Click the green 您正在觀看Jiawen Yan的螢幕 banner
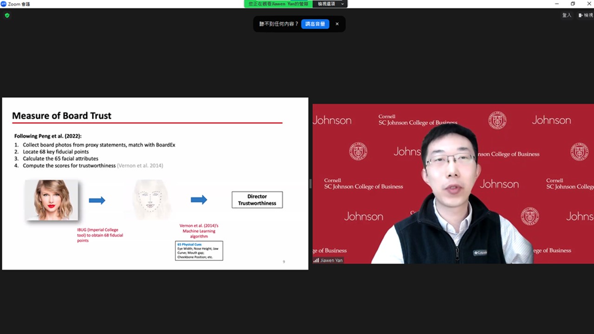Screen dimensions: 594x334 [278, 4]
